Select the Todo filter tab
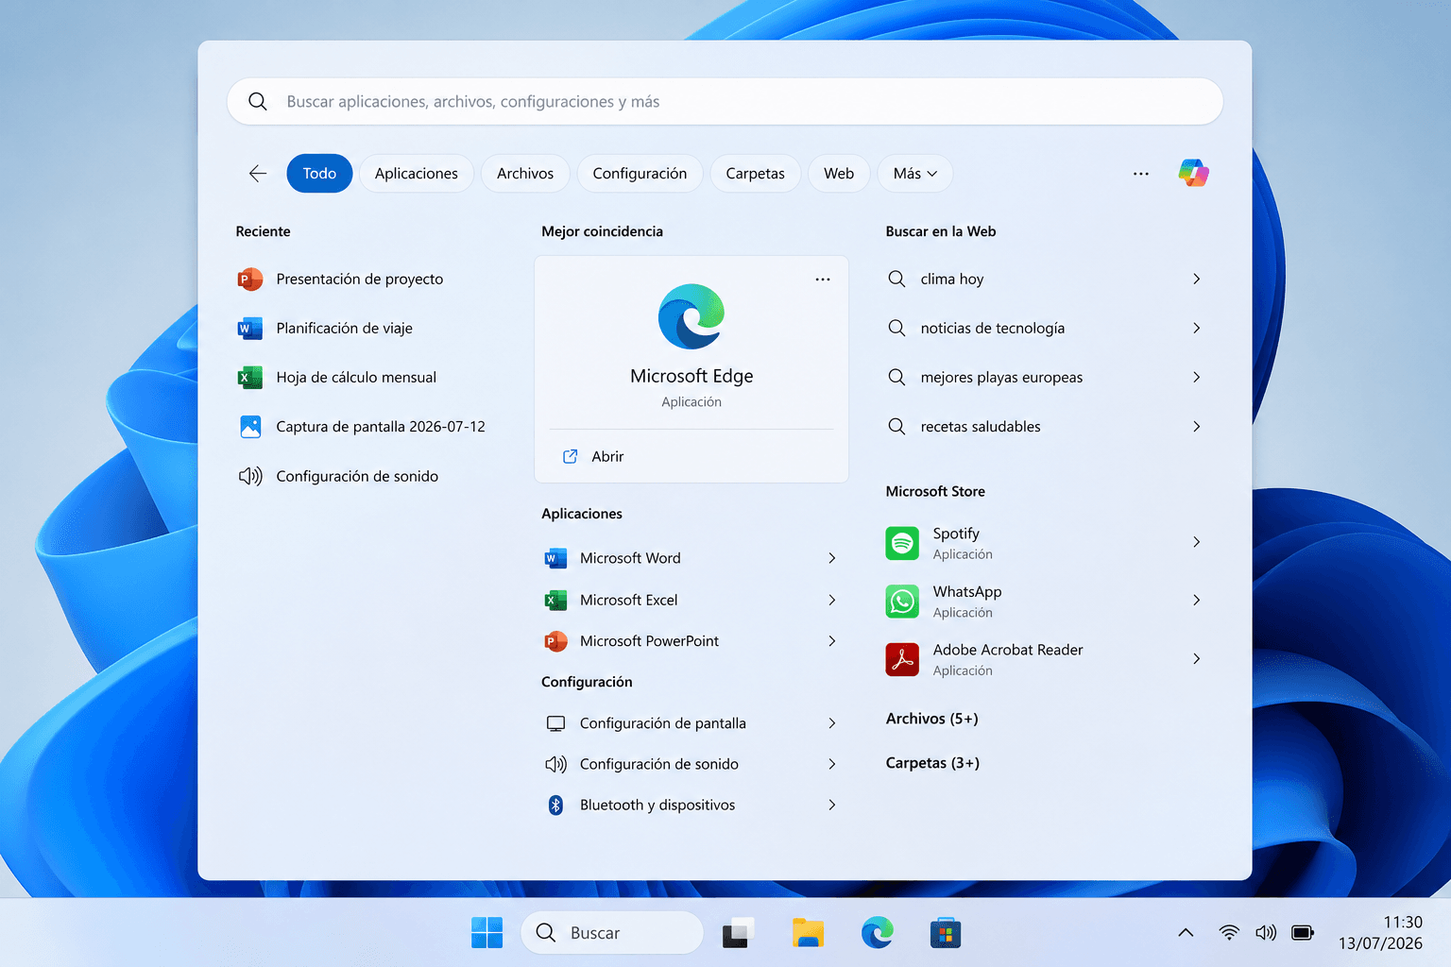Image resolution: width=1451 pixels, height=967 pixels. [x=319, y=174]
